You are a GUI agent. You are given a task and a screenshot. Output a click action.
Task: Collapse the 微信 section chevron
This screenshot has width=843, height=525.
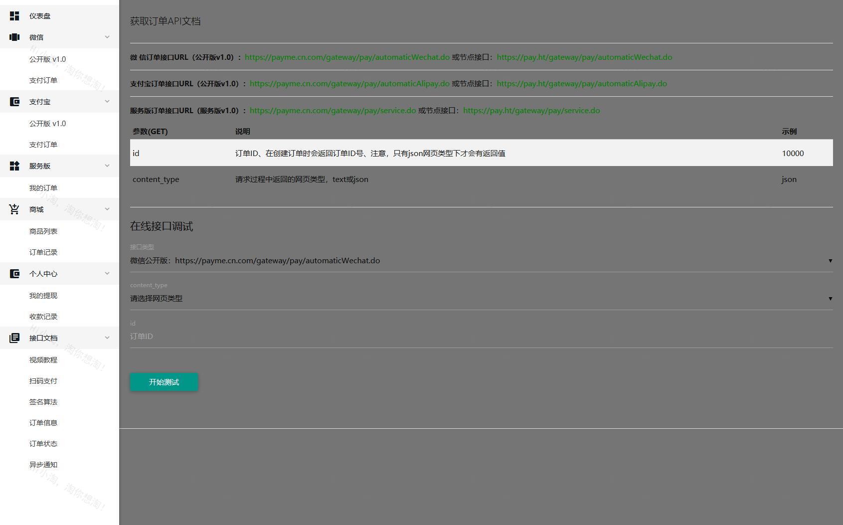tap(107, 37)
